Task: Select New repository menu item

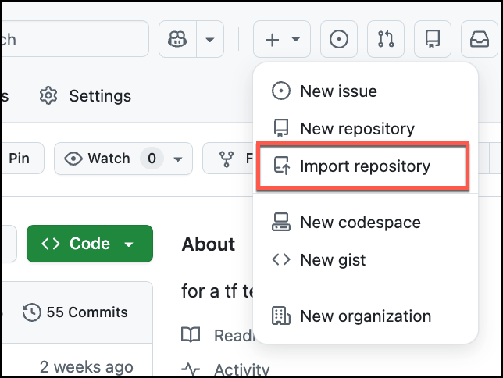Action: click(x=366, y=128)
